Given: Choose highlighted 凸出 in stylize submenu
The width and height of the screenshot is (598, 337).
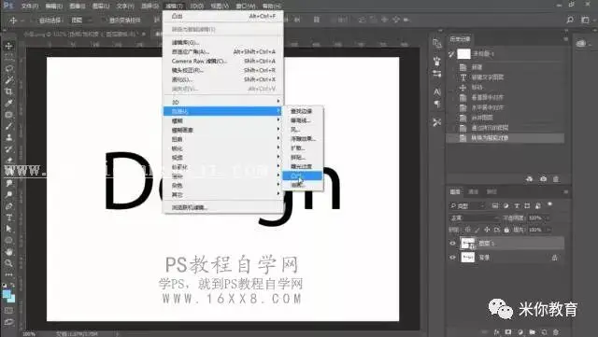Looking at the screenshot, I should 303,176.
